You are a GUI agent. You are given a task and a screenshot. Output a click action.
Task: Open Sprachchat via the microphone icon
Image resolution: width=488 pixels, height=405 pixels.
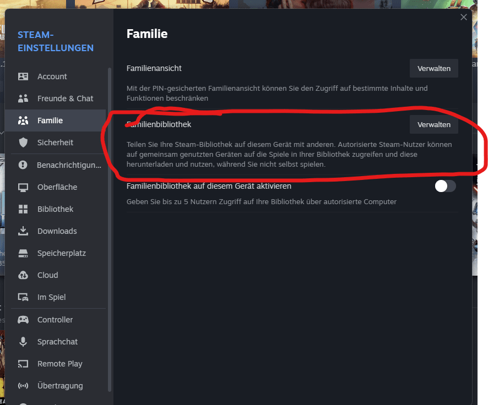click(23, 342)
